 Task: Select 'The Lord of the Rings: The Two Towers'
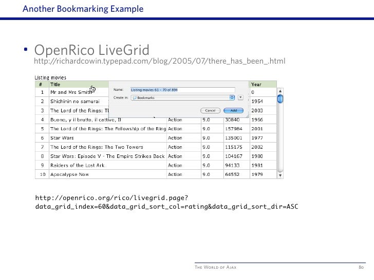pyautogui.click(x=97, y=147)
